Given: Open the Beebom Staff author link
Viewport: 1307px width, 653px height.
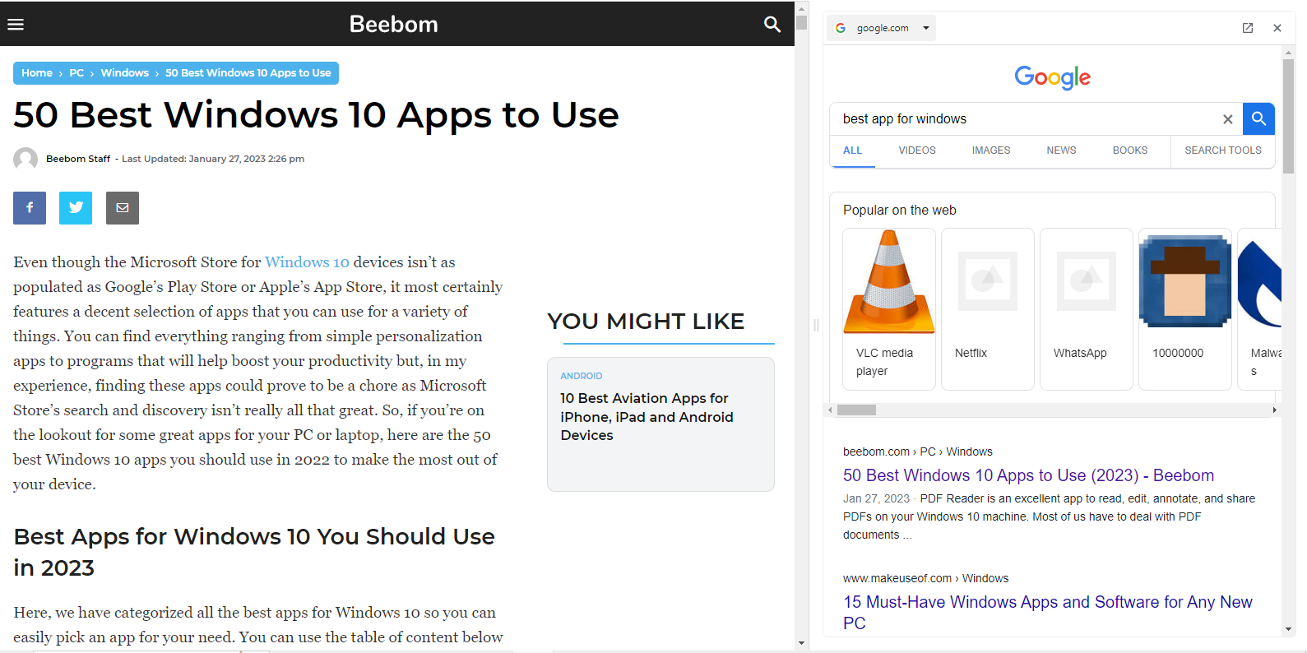Looking at the screenshot, I should point(78,159).
